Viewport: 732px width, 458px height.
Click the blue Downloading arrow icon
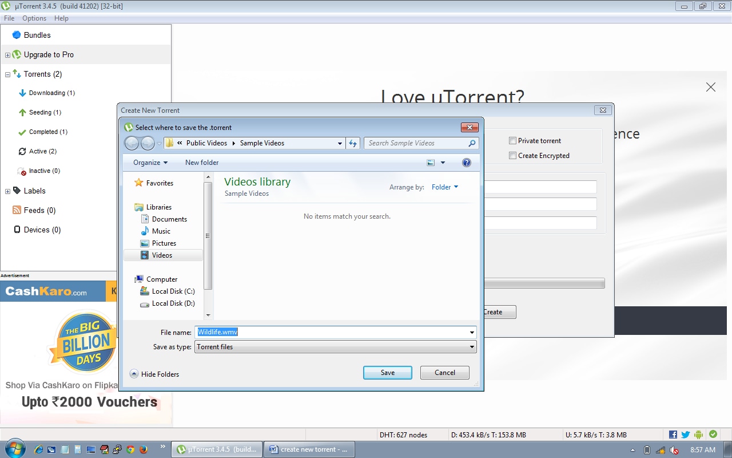[22, 93]
